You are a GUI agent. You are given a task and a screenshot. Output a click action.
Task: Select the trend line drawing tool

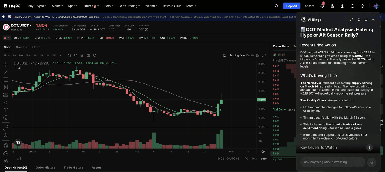click(6, 72)
